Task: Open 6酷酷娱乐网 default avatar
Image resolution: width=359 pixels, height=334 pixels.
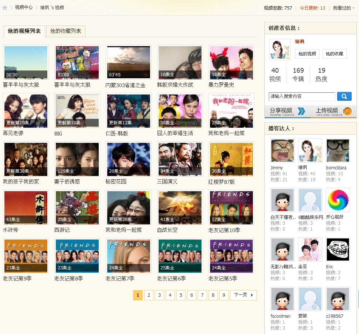Action: pyautogui.click(x=310, y=200)
